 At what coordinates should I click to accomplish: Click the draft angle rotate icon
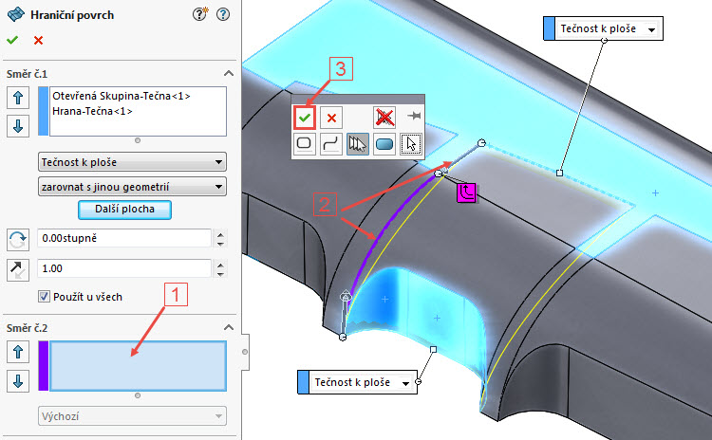(x=18, y=240)
